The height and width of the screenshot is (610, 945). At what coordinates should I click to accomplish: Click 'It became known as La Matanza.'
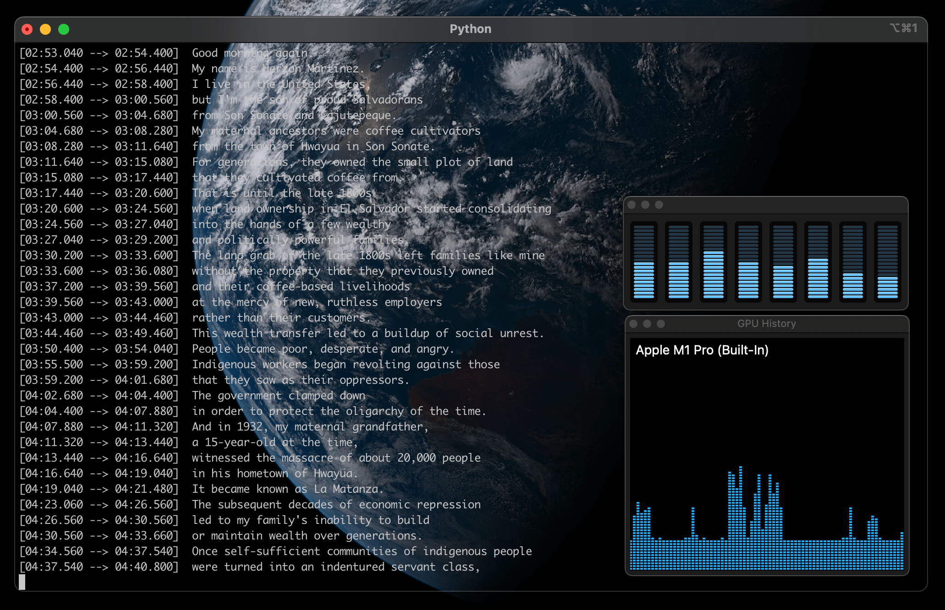click(x=288, y=489)
